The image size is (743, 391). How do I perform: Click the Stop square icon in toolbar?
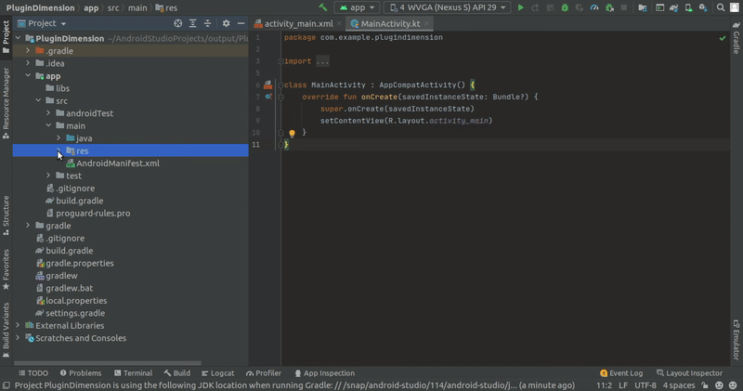pyautogui.click(x=624, y=7)
